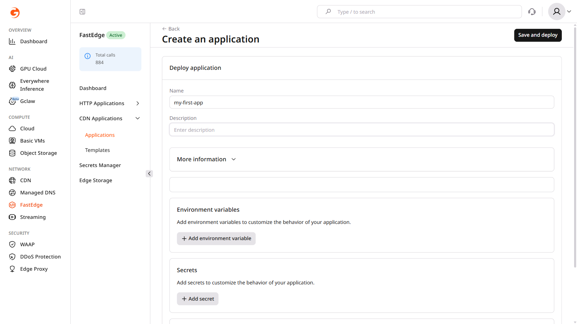Click the Streaming play icon
577x324 pixels.
12,217
